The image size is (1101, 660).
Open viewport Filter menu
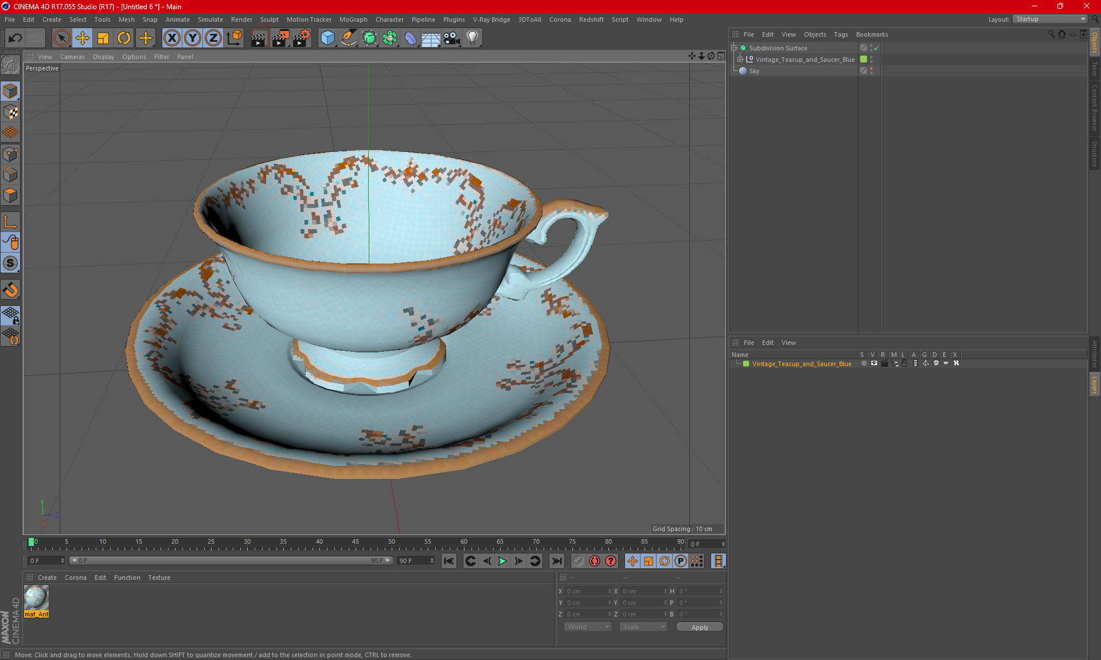162,57
